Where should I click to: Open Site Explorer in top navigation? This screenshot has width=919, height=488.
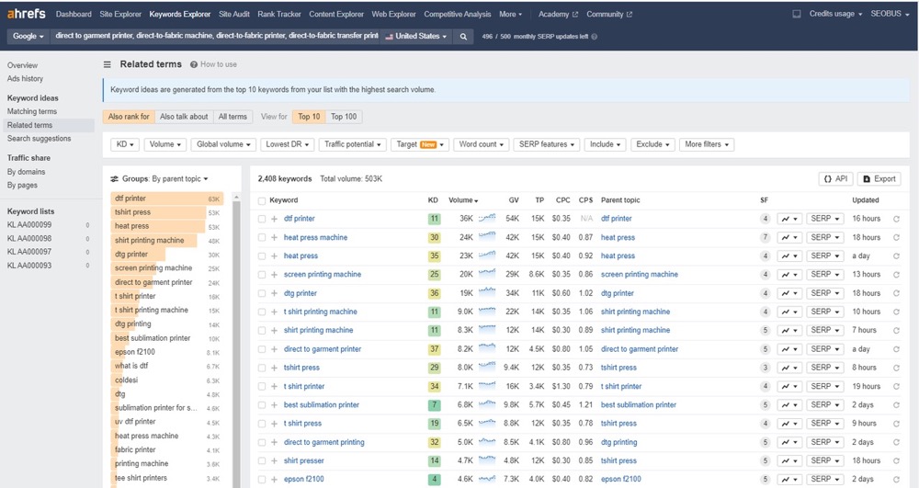point(120,14)
